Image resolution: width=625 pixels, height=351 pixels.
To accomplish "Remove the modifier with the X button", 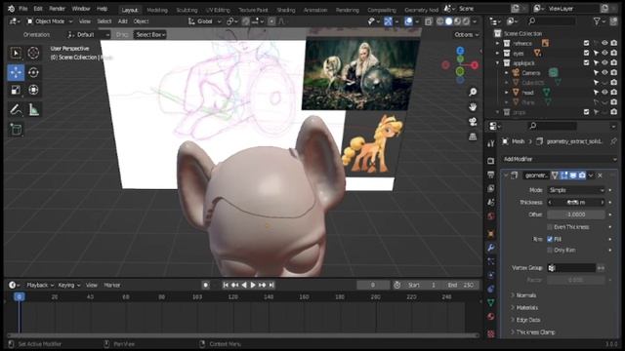I will click(x=600, y=175).
